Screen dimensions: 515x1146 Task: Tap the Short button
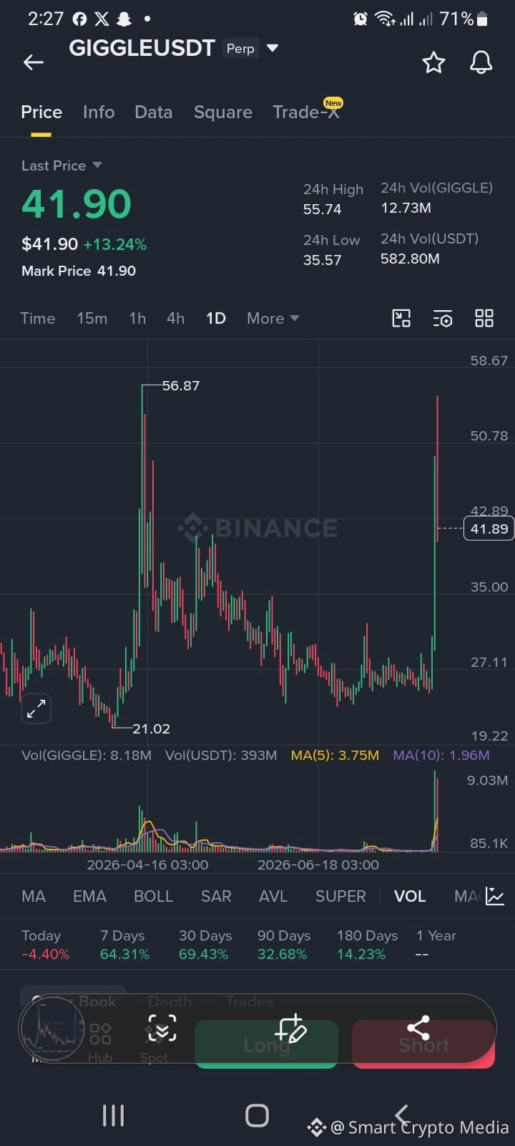point(423,1044)
